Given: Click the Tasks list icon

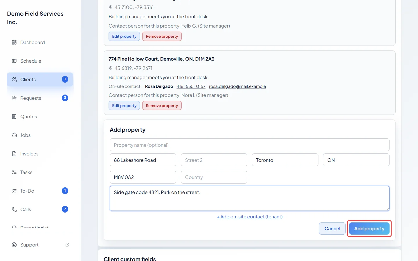Looking at the screenshot, I should point(14,172).
